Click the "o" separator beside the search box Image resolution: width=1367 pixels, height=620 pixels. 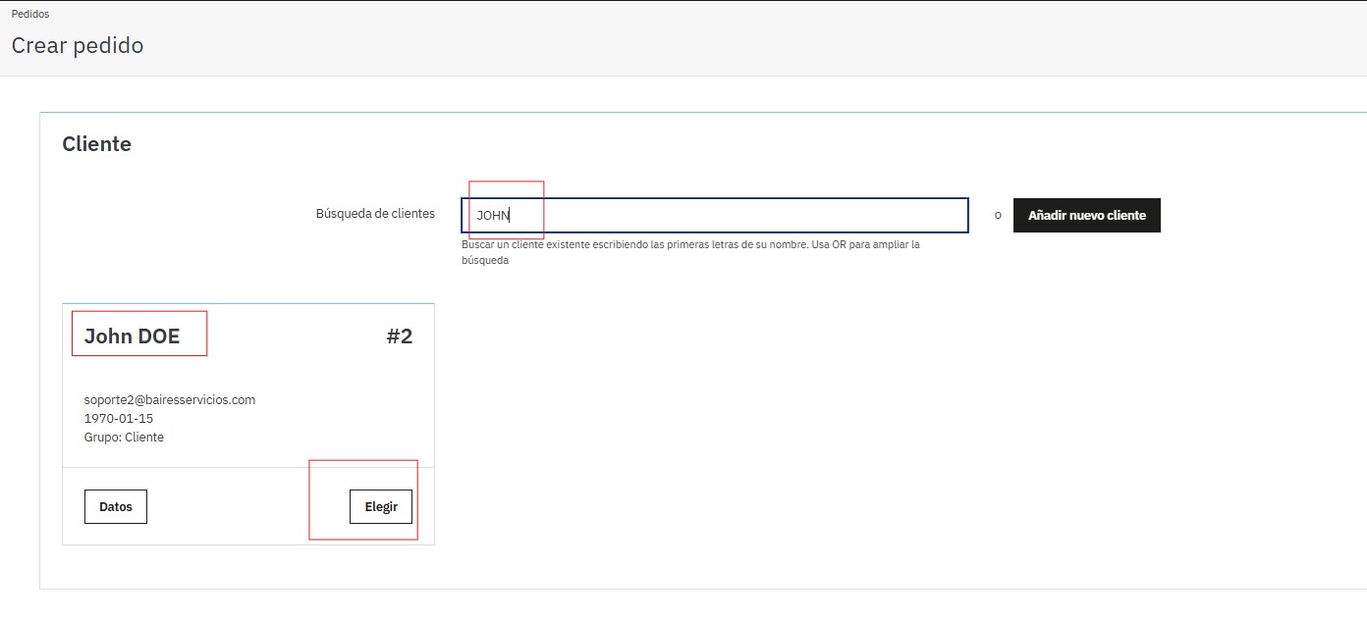click(998, 216)
